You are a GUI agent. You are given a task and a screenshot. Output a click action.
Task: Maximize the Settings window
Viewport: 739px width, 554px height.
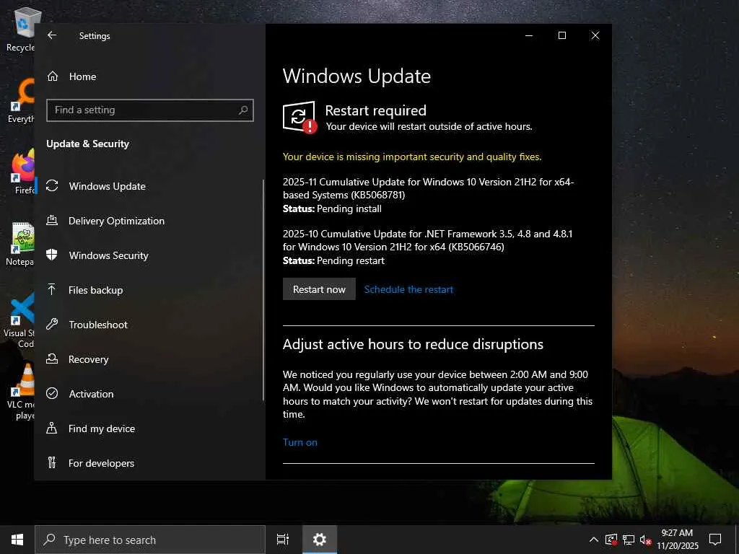pyautogui.click(x=561, y=35)
